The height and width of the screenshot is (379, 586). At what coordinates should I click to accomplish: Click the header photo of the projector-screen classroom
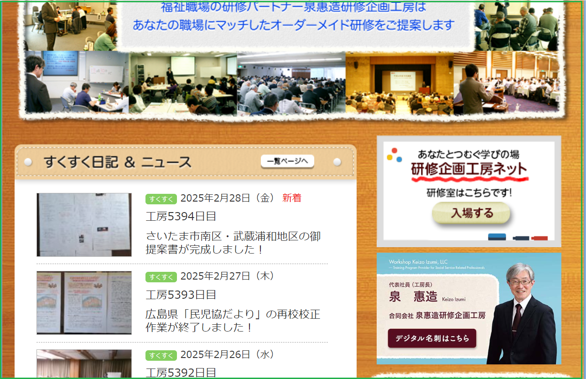click(x=183, y=83)
